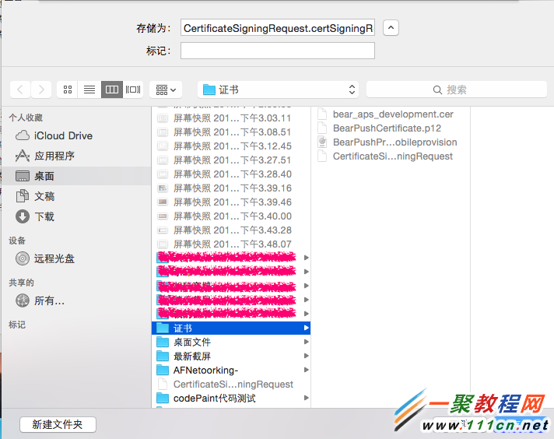This screenshot has height=439, width=554.
Task: Expand arrow of 证书 folder
Action: tap(307, 328)
